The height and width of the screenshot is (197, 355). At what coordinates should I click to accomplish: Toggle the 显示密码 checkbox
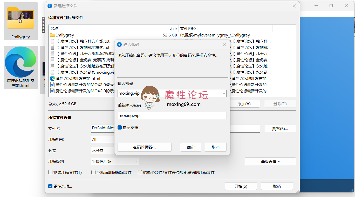click(120, 128)
